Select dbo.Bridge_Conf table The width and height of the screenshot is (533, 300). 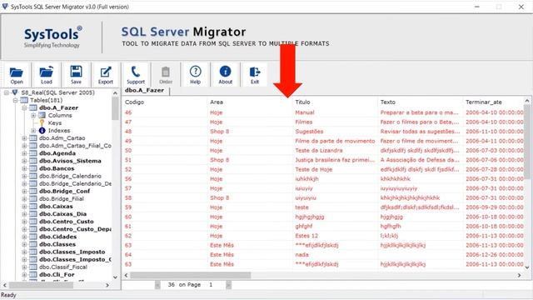pyautogui.click(x=64, y=191)
